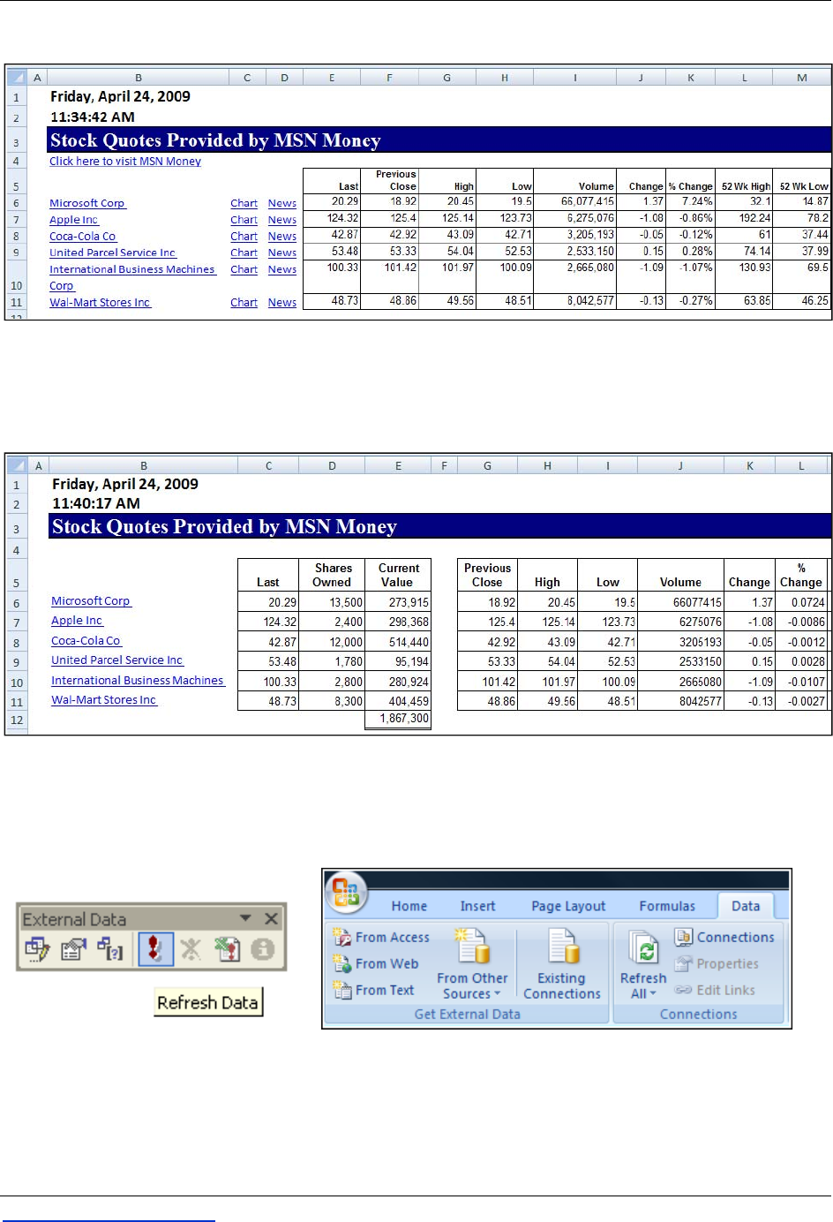The height and width of the screenshot is (1222, 833).
Task: Open Chart link in the Coca-Cola Co row
Action: pos(244,237)
